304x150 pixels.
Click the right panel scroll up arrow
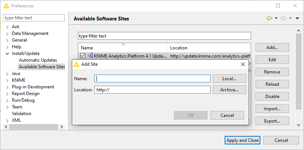click(298, 30)
